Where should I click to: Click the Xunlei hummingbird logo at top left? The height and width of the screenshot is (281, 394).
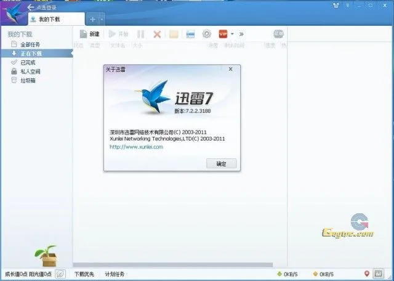click(x=12, y=13)
